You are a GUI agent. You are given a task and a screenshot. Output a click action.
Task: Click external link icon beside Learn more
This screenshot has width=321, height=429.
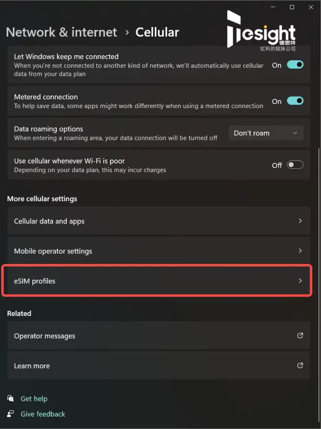tap(300, 365)
